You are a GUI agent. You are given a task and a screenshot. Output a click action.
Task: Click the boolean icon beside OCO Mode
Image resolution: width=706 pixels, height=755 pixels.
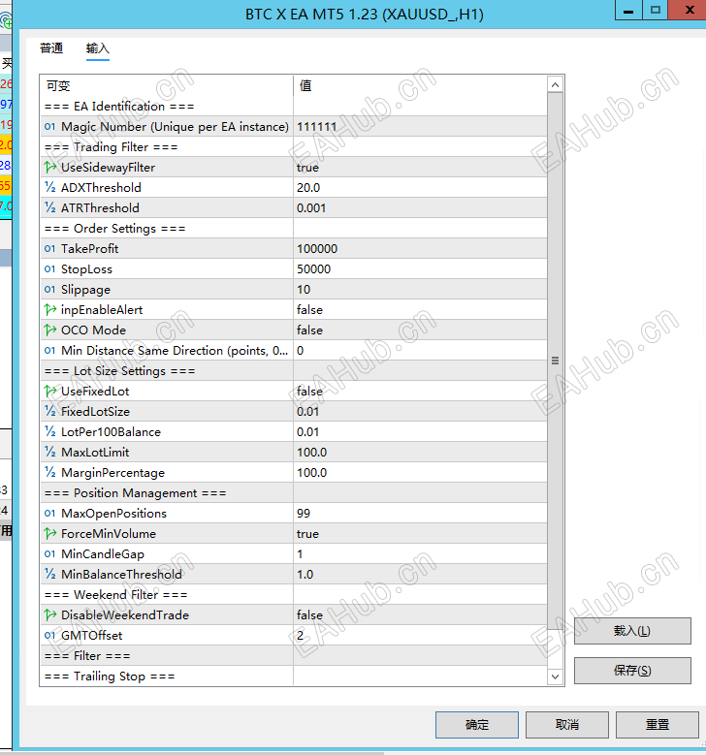(49, 330)
